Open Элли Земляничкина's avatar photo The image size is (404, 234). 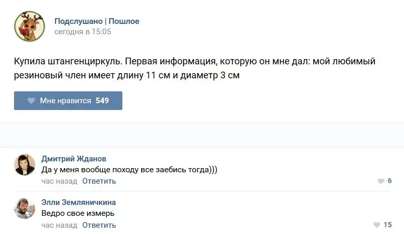click(24, 208)
